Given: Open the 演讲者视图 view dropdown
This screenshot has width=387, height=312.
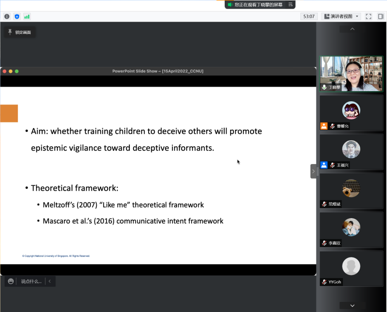Looking at the screenshot, I should click(341, 16).
